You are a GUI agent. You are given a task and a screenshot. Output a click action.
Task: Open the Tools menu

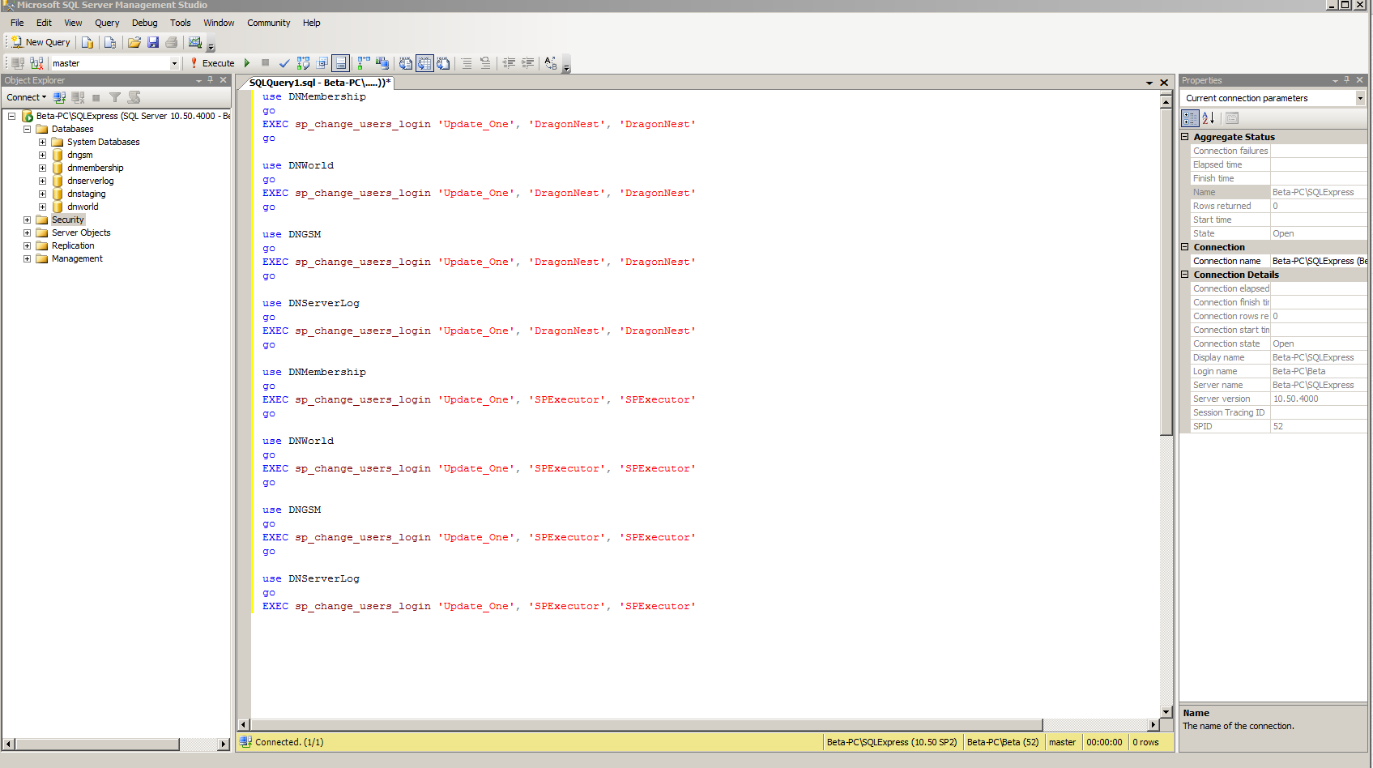click(180, 23)
